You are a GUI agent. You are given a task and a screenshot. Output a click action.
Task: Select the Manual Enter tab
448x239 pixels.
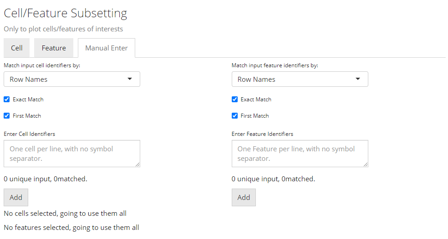point(107,48)
